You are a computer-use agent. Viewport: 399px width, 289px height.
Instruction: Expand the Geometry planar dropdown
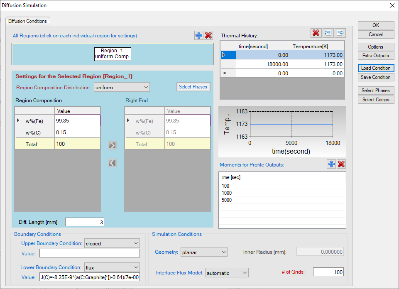[204, 252]
